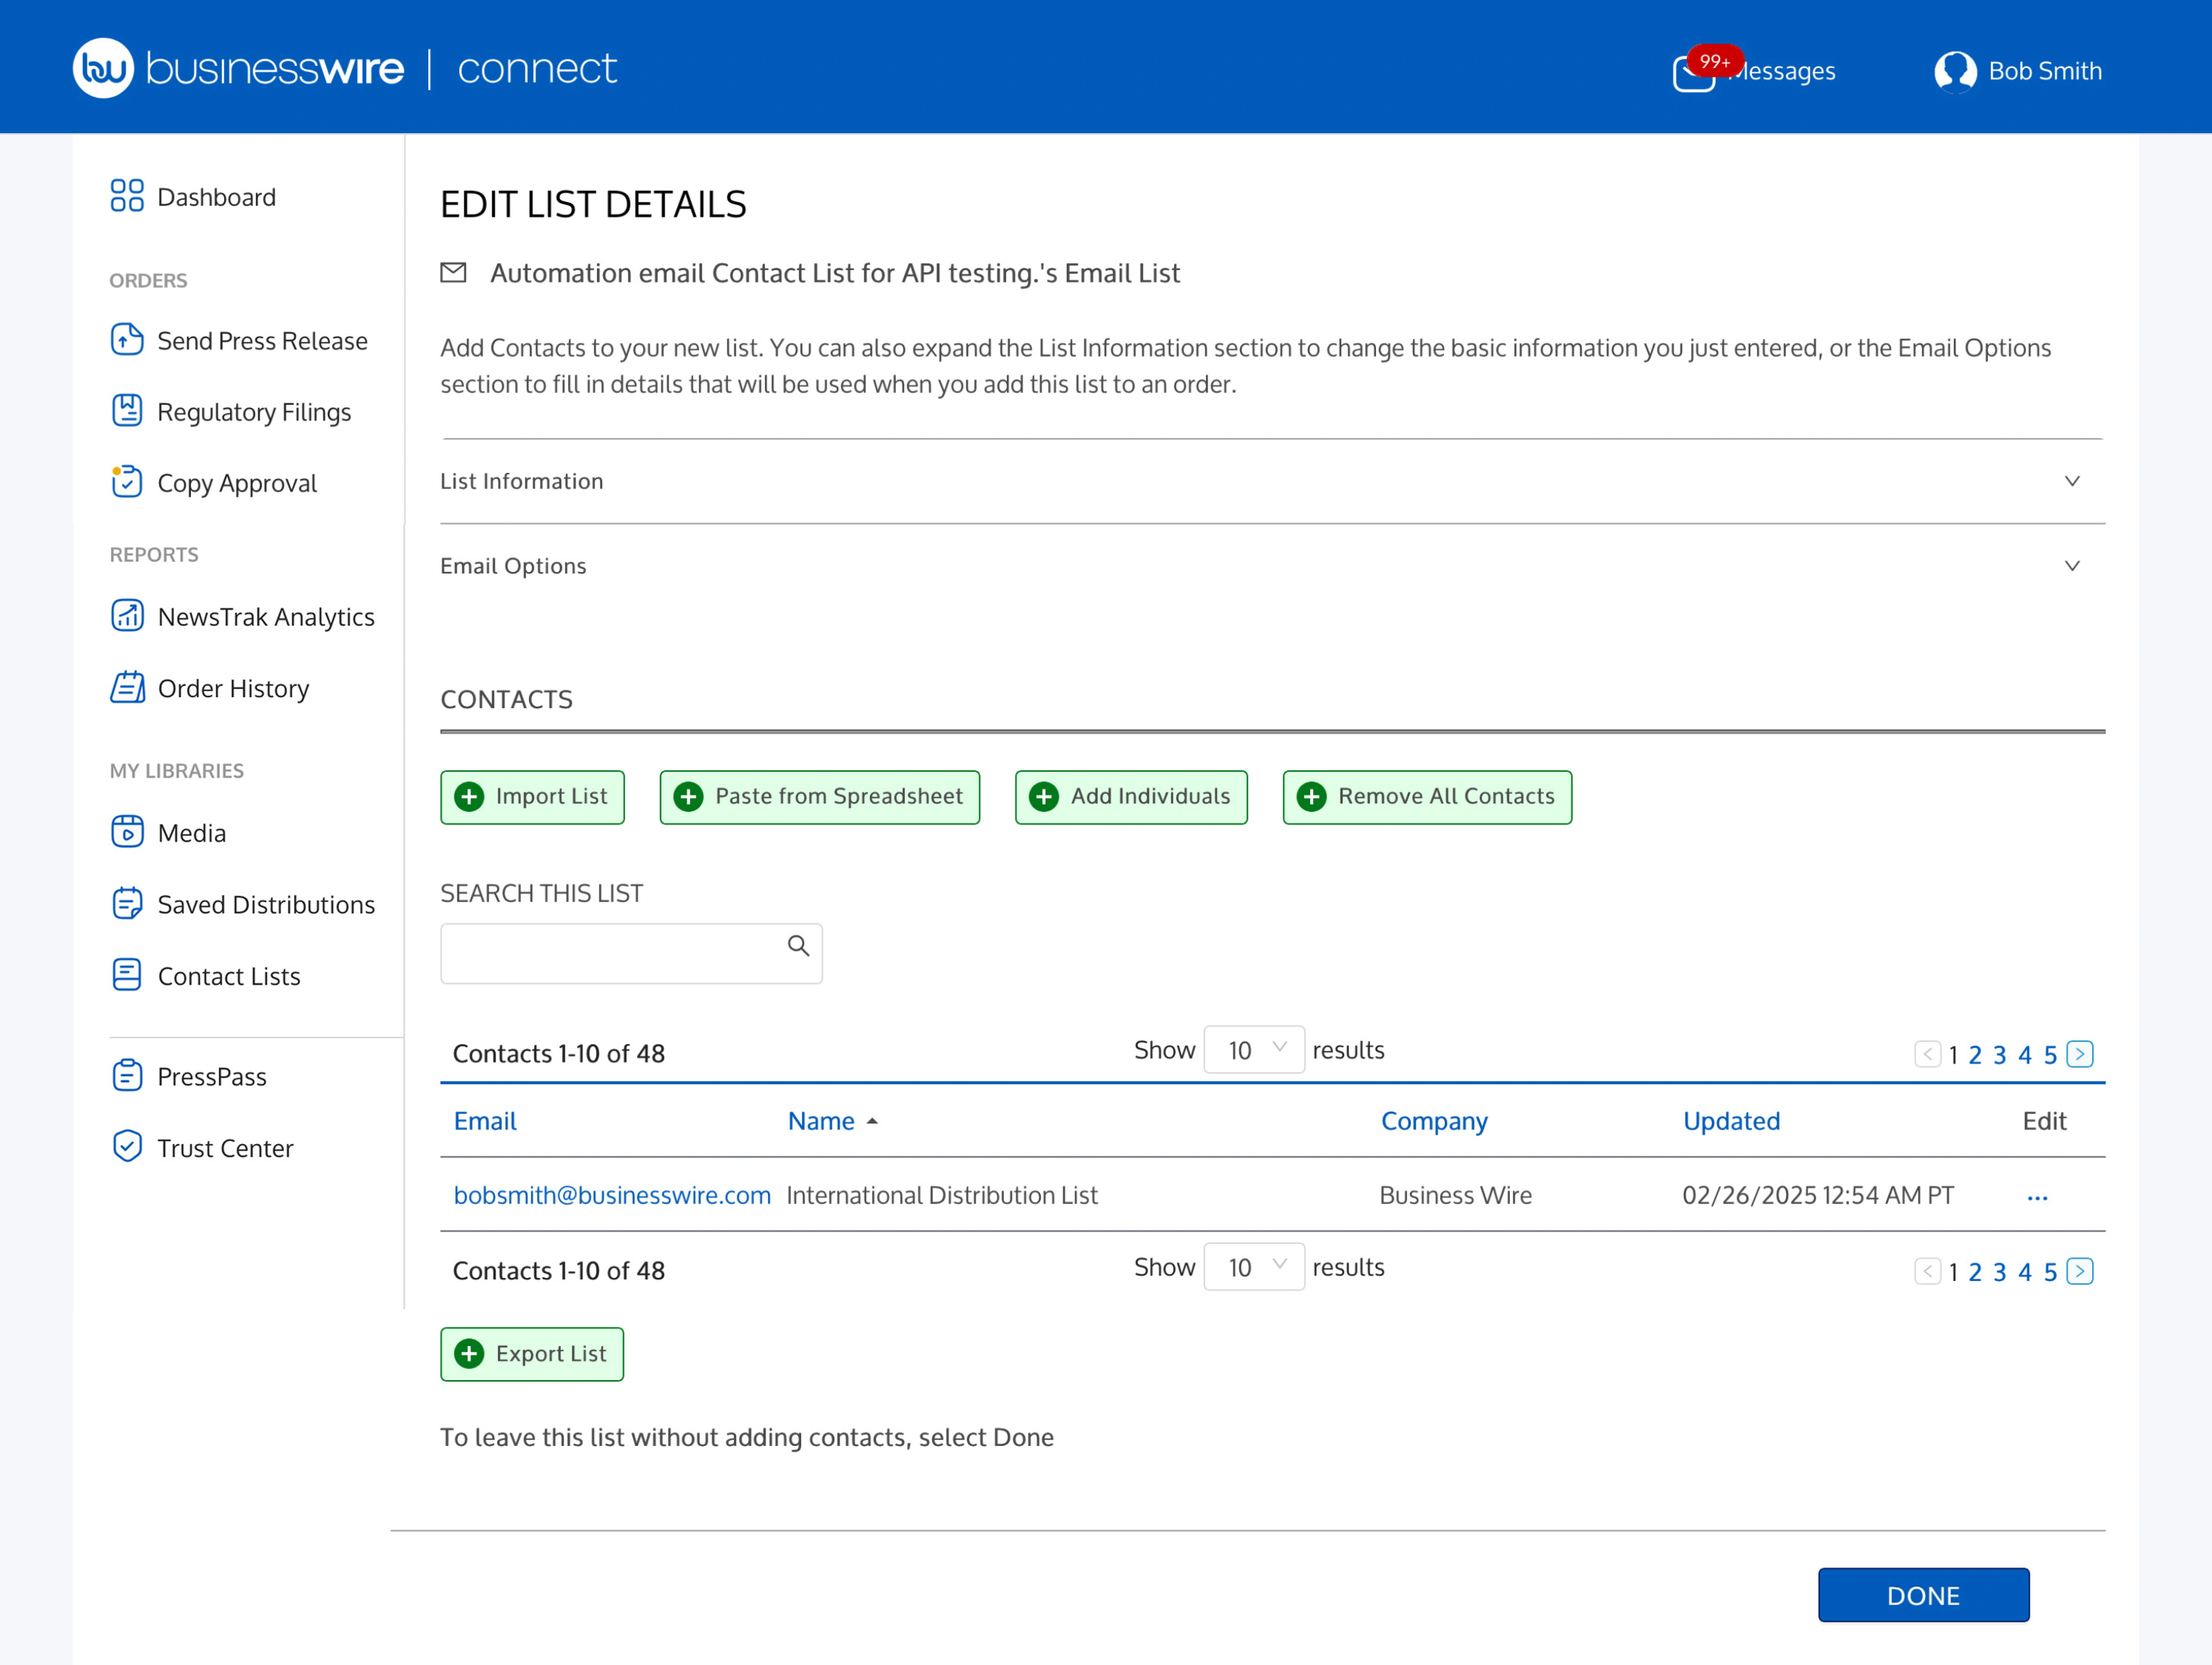Go to next page using top arrow
Screen dimensions: 2212x1665
2080,1054
